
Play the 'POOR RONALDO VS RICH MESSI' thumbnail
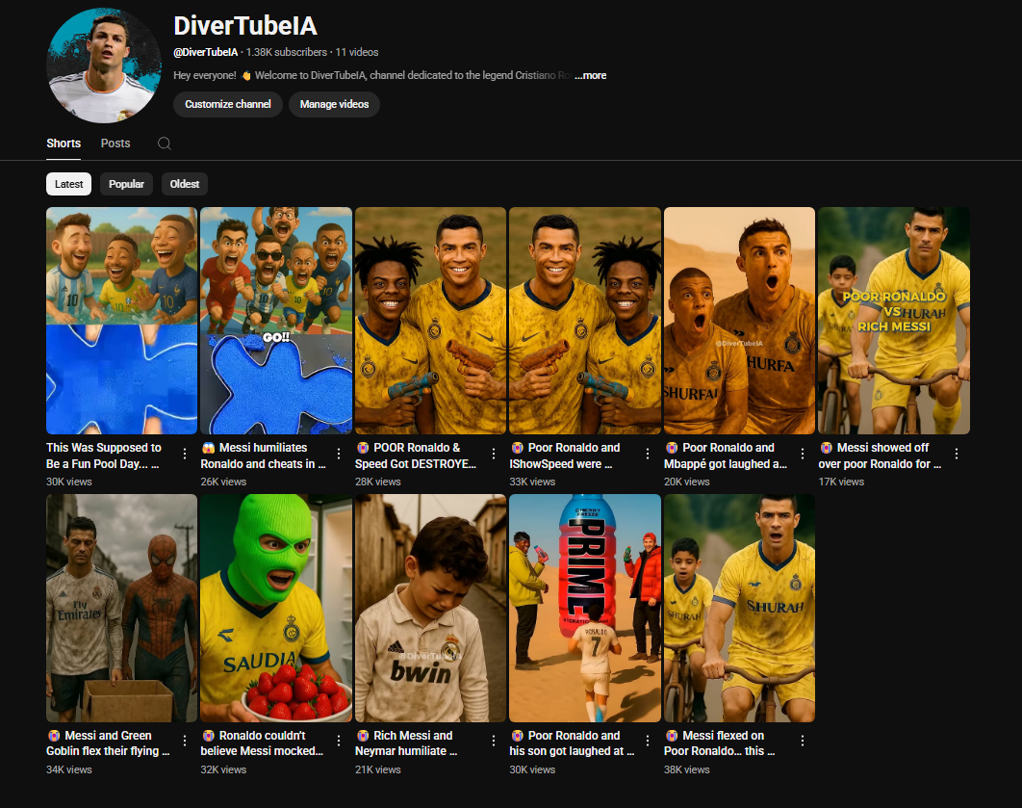point(894,321)
